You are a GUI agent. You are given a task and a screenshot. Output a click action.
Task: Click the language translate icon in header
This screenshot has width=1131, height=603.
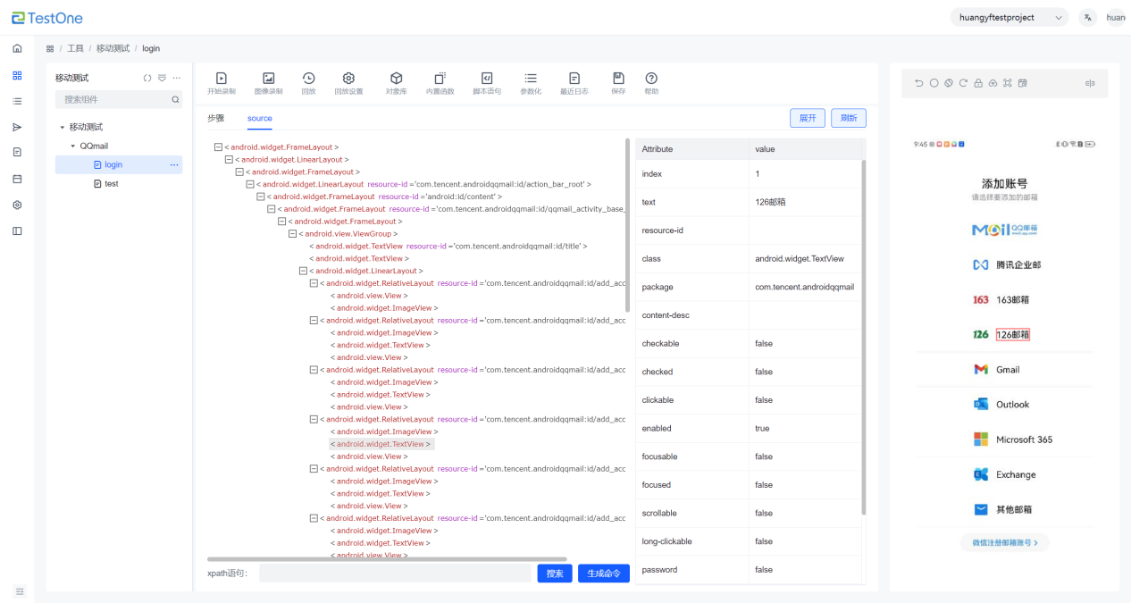click(1087, 17)
